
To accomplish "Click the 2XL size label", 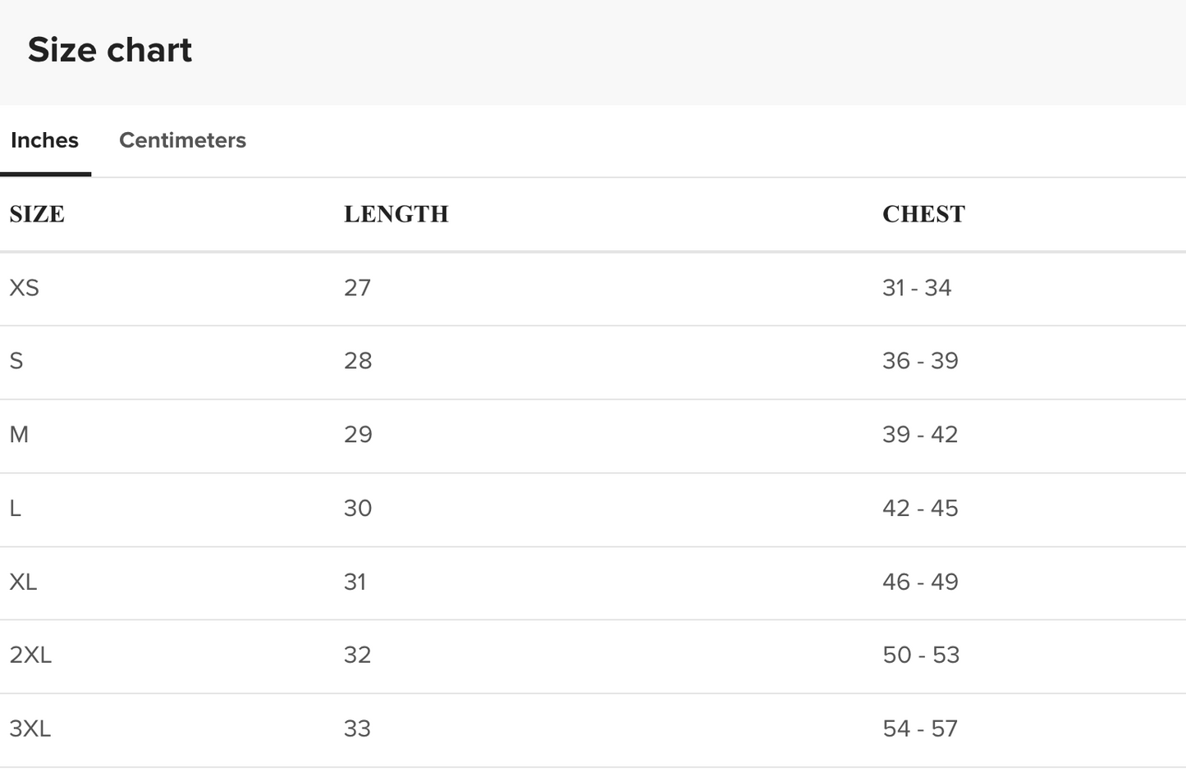I will coord(30,655).
